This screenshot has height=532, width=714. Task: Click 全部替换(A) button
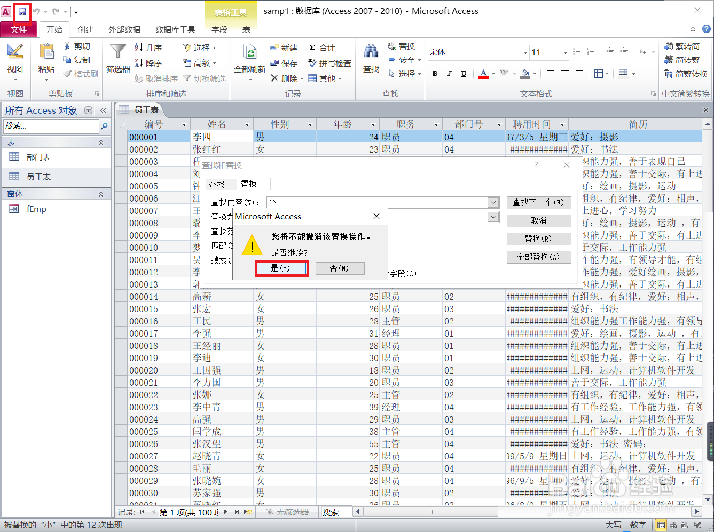(538, 257)
